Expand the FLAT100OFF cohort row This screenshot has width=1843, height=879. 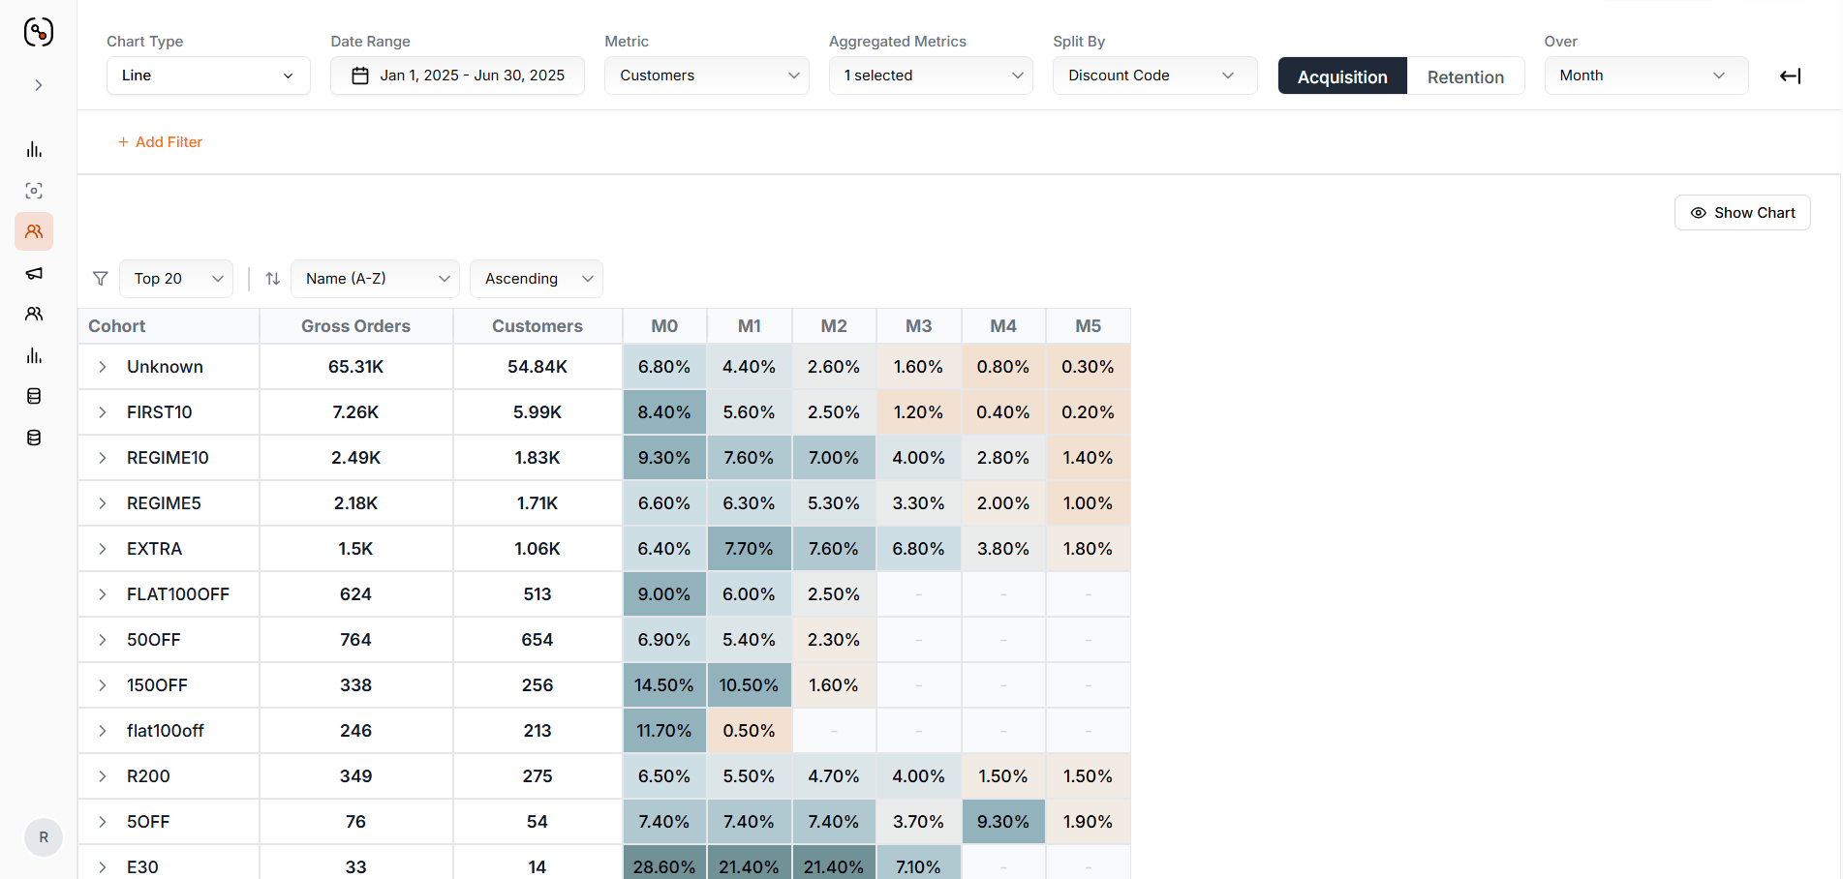tap(103, 594)
